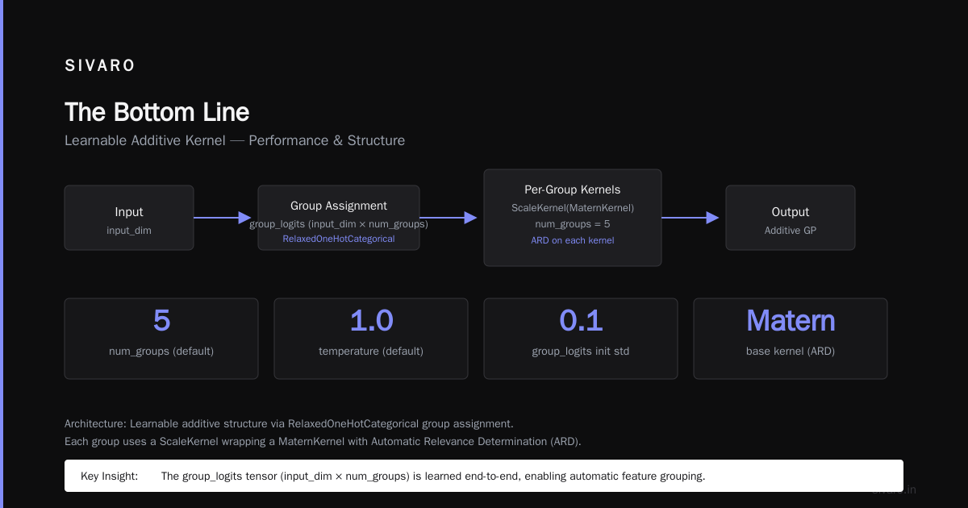Click the SIVARO logo text
The width and height of the screenshot is (968, 508).
pos(100,66)
